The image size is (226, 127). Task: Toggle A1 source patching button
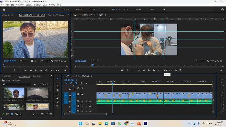pyautogui.click(x=66, y=101)
